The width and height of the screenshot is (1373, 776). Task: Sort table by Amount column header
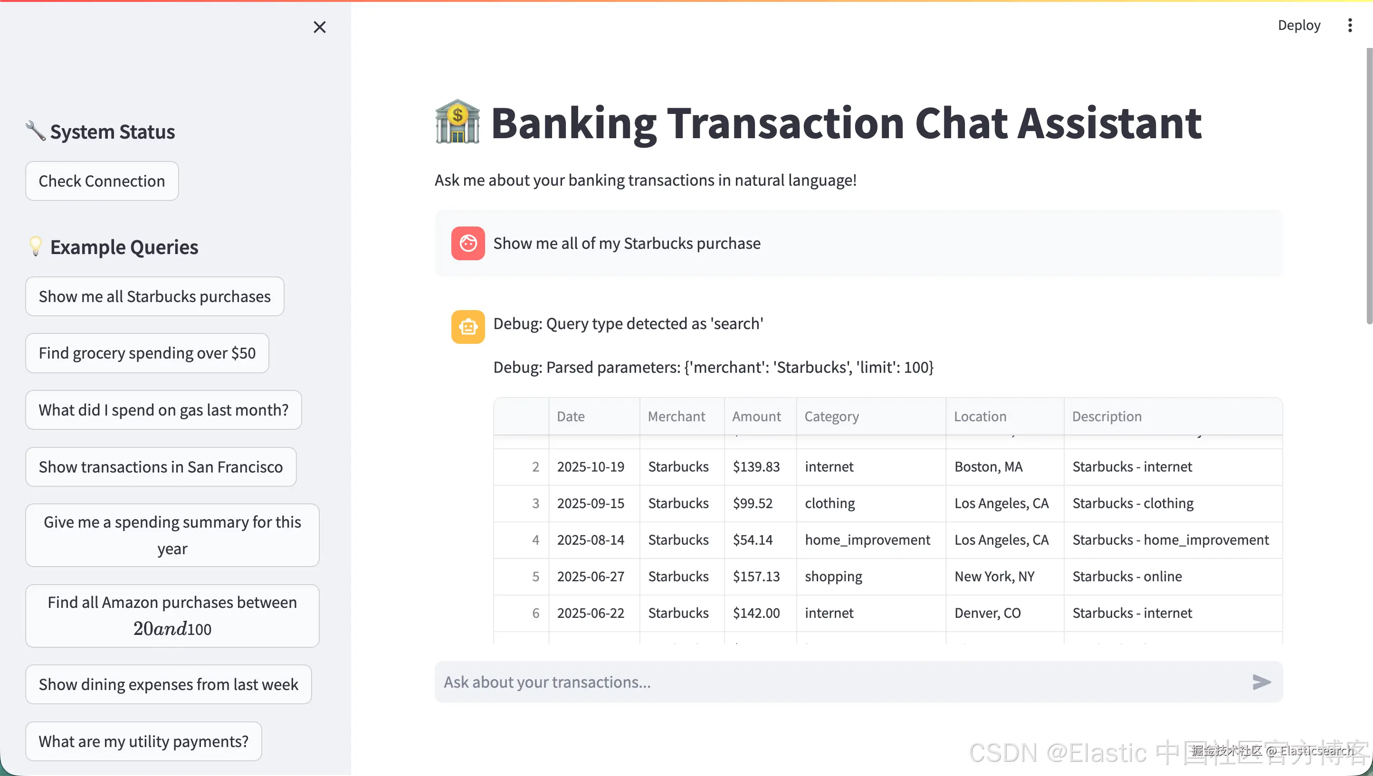(x=756, y=416)
